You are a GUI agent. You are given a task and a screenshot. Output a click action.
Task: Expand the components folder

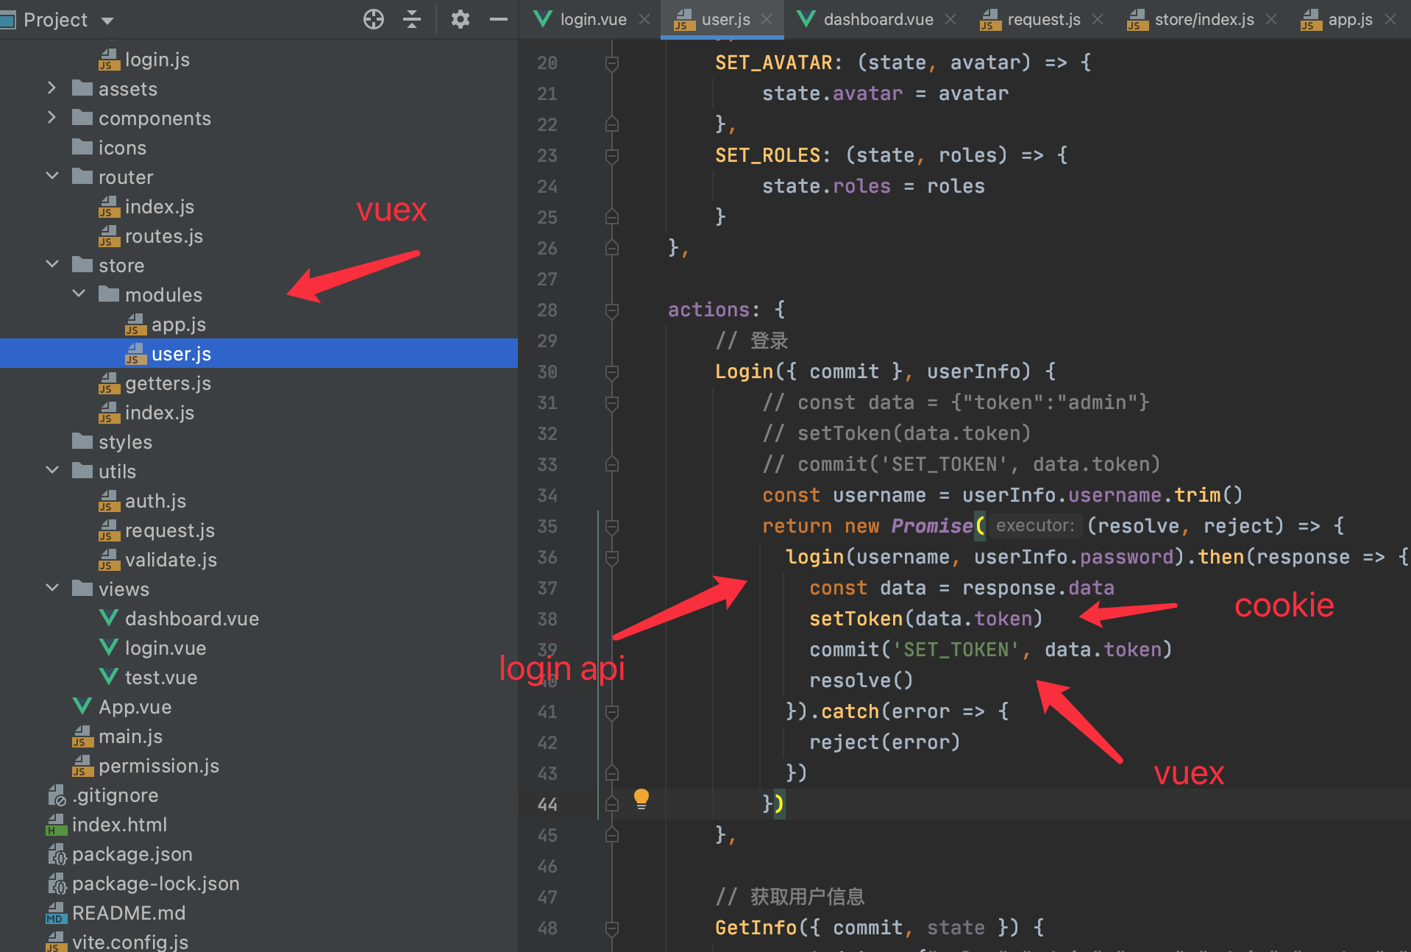click(51, 118)
